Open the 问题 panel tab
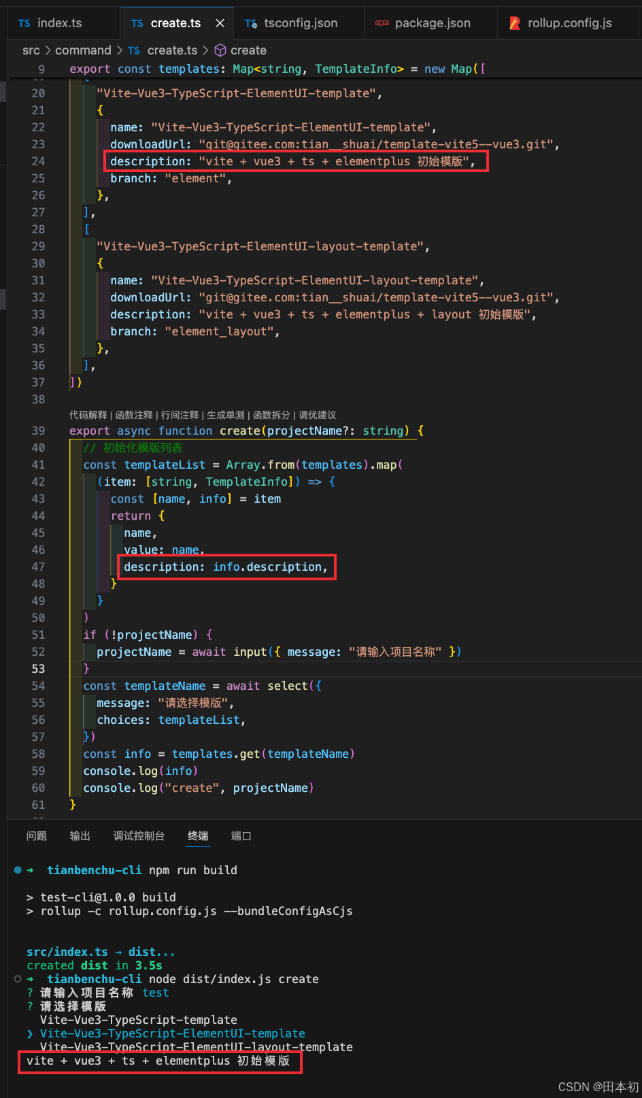This screenshot has width=642, height=1098. click(37, 836)
